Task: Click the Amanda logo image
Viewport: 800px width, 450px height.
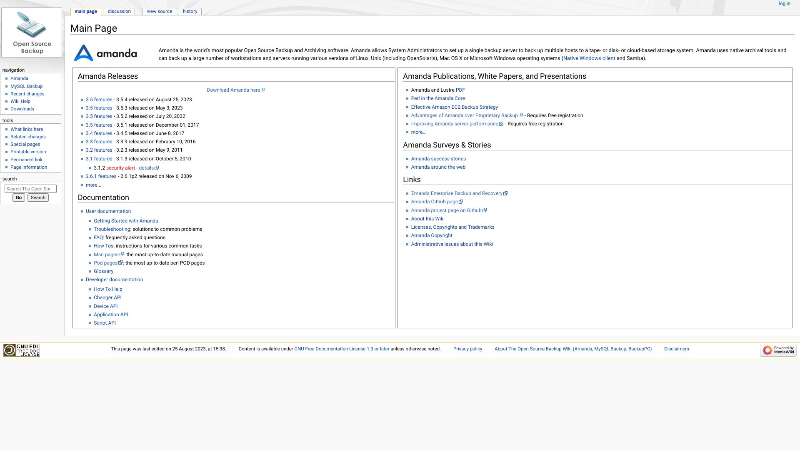Action: tap(105, 53)
